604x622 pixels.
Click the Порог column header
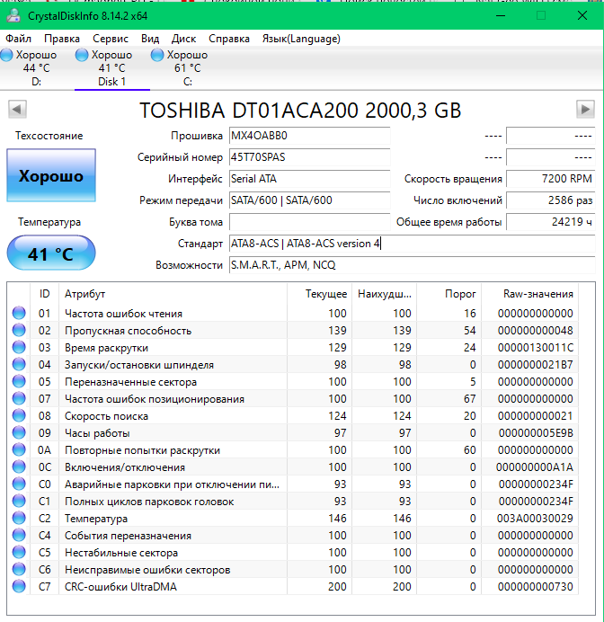pyautogui.click(x=449, y=294)
